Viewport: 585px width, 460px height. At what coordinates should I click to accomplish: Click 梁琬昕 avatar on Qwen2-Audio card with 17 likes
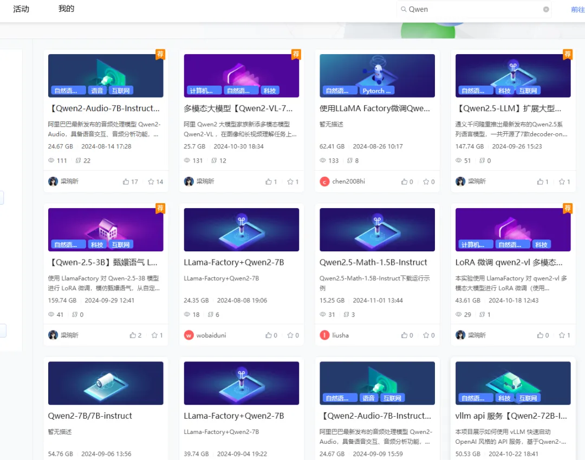[x=53, y=182]
